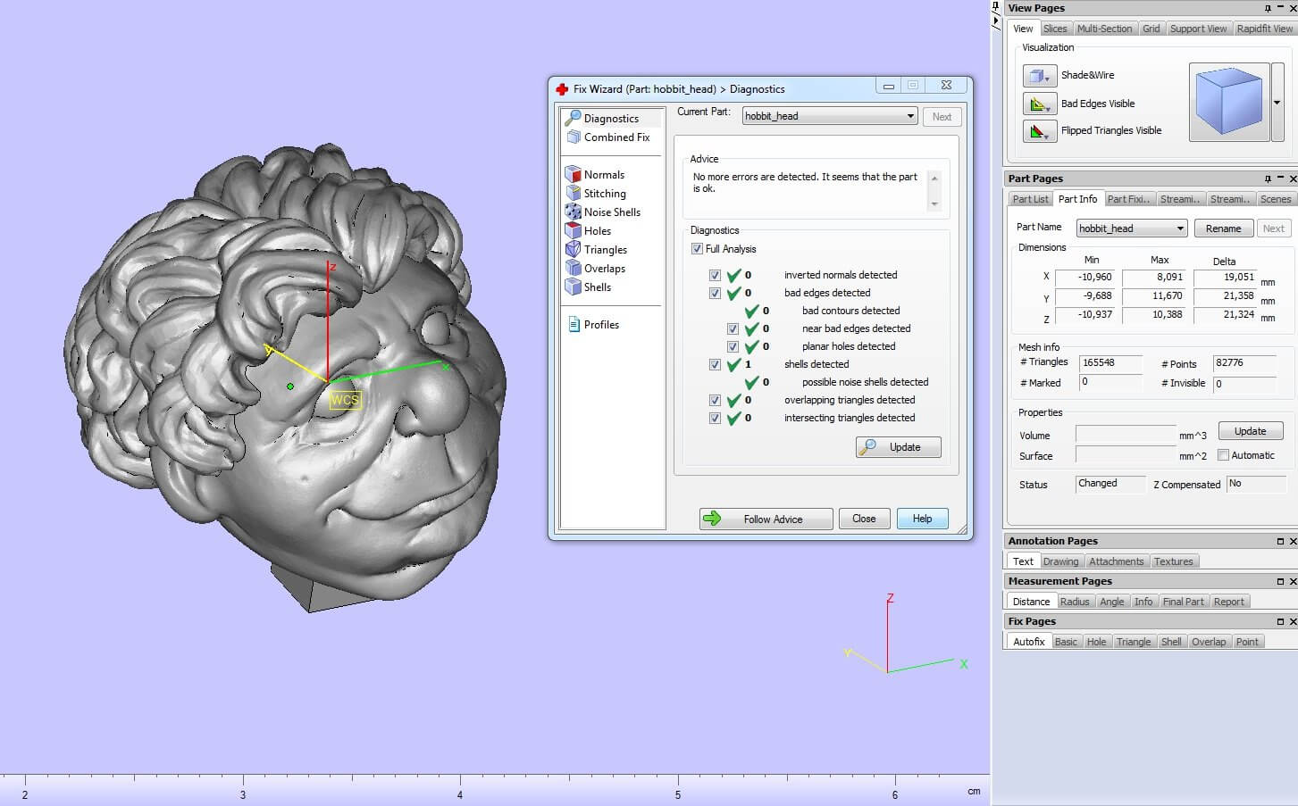Open Profiles in the Fix Wizard
This screenshot has width=1298, height=806.
(x=600, y=325)
